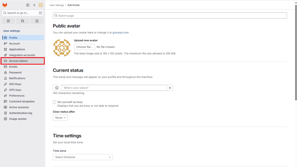Click the 'User Settings' breadcrumb link
Viewport: 297px width, 167px height.
coord(56,5)
